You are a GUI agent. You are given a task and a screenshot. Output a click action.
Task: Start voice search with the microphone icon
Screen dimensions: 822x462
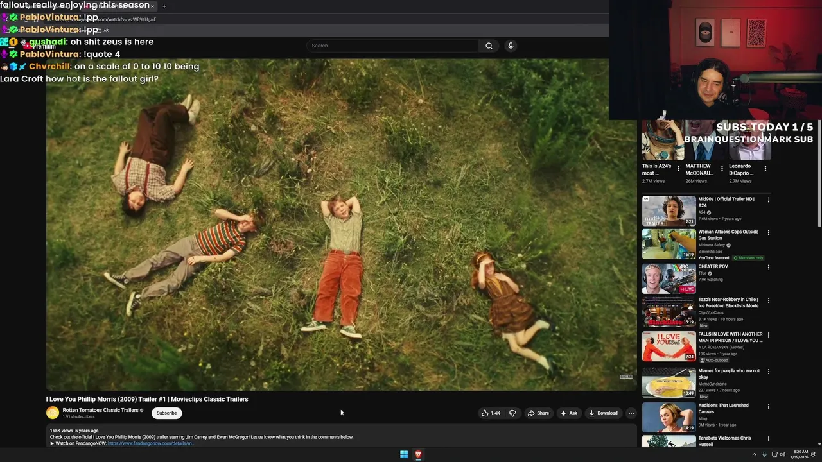pyautogui.click(x=511, y=46)
